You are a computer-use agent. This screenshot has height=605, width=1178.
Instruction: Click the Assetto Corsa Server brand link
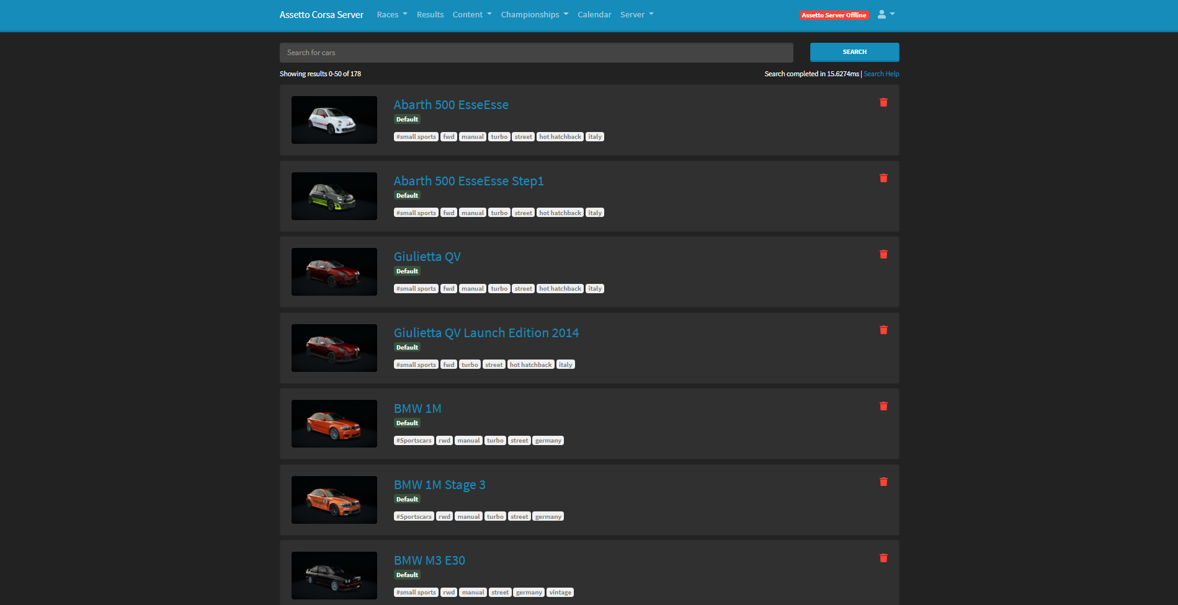coord(321,14)
